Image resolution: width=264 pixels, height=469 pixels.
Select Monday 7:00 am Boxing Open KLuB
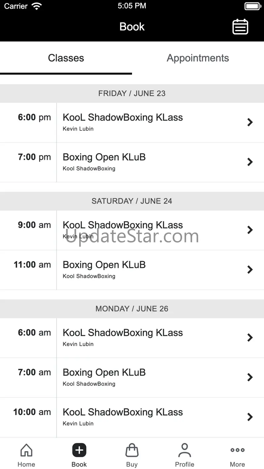click(132, 377)
